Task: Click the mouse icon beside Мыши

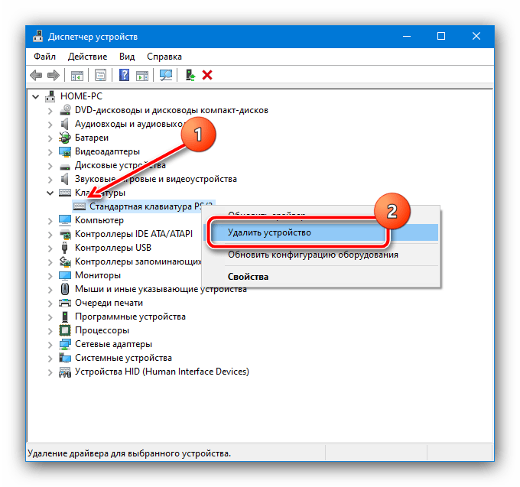Action: [65, 289]
